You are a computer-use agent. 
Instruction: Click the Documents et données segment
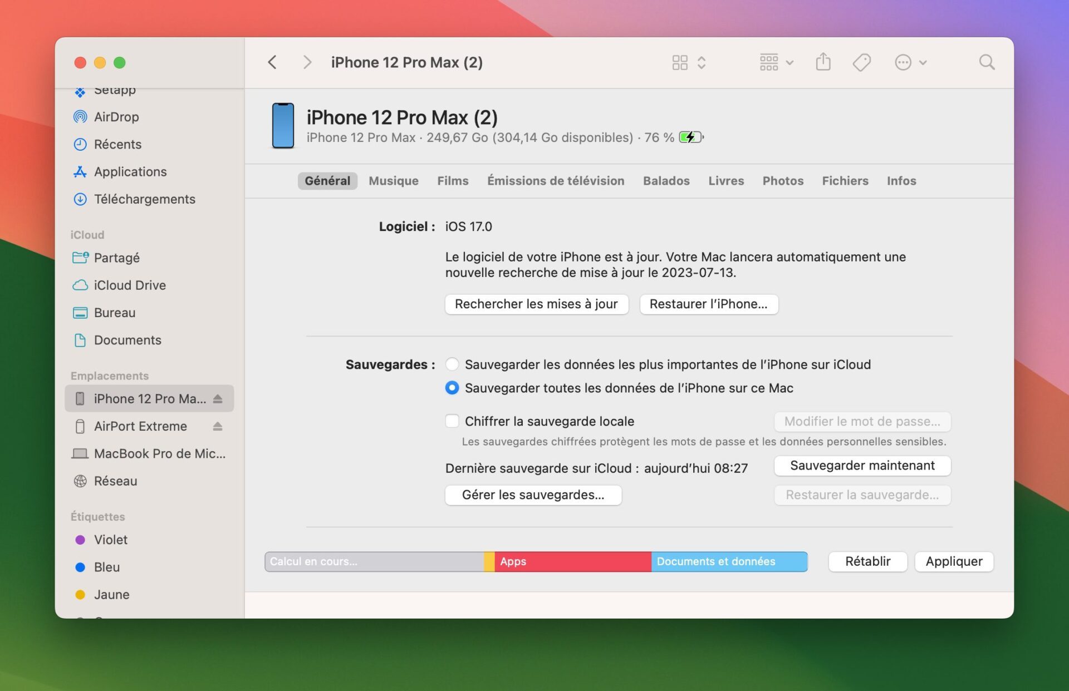click(x=729, y=561)
